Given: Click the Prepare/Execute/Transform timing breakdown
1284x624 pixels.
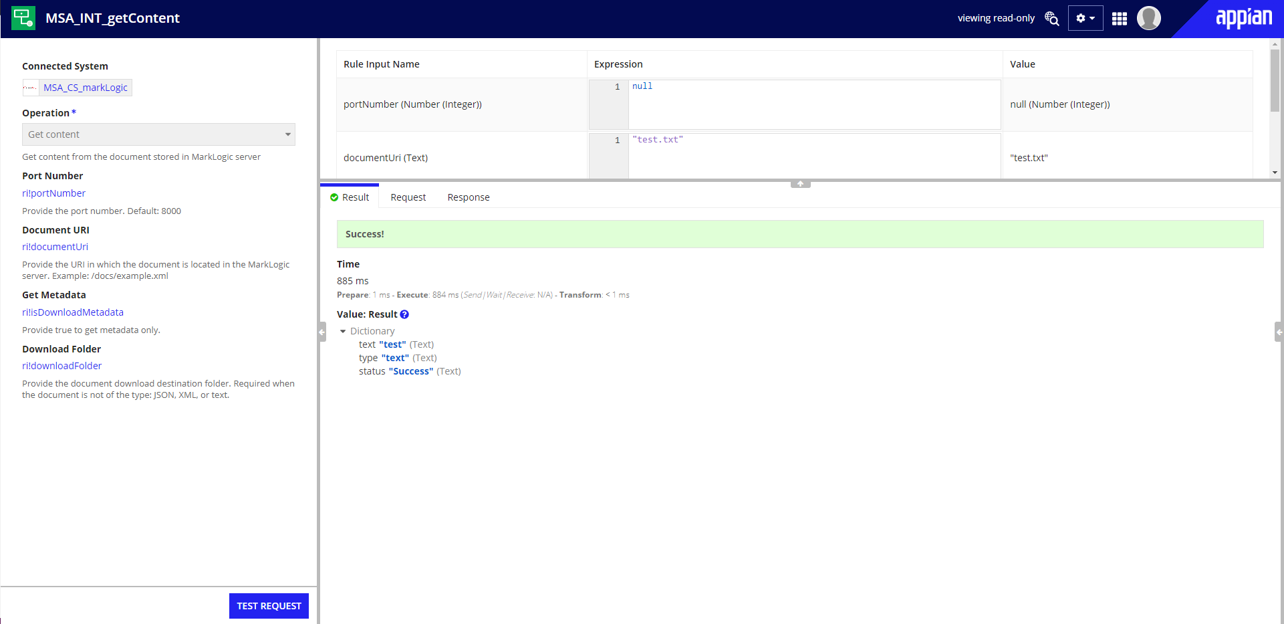Looking at the screenshot, I should click(483, 295).
